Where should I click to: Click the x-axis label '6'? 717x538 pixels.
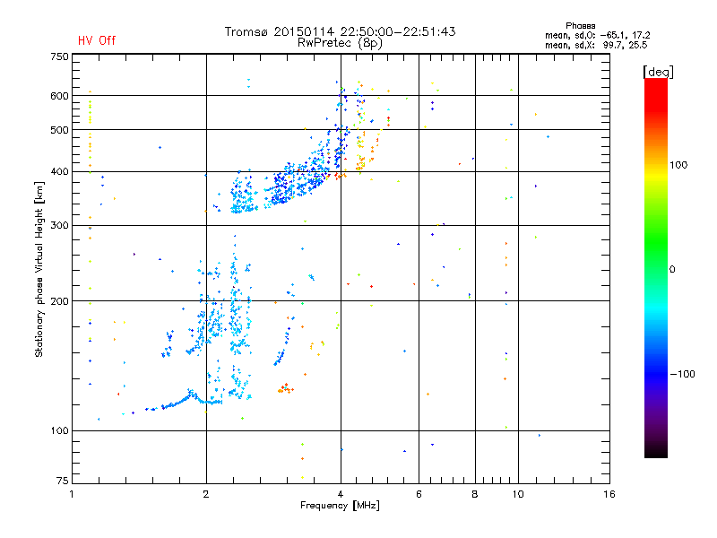(419, 494)
